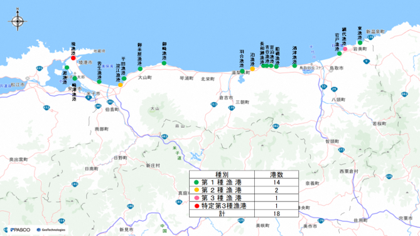Image resolution: width=420 pixels, height=236 pixels.
Task: Click the green 長和瀬漁港 marker
Action: click(263, 66)
